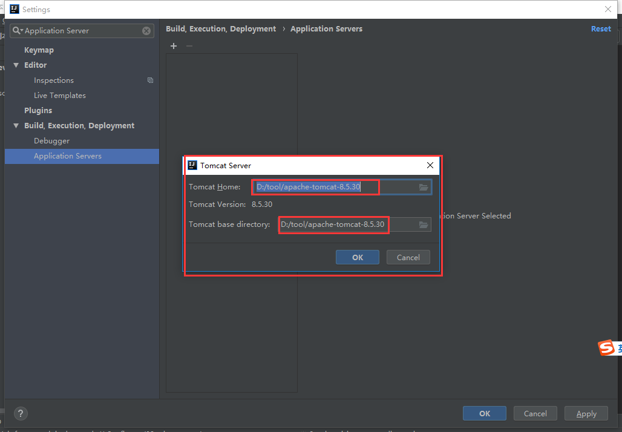This screenshot has height=432, width=622.
Task: Click the Sogou input method icon
Action: tap(606, 348)
